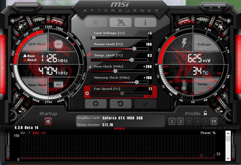This screenshot has height=165, width=241.
Task: Open the Kombustor K button
Action: pyautogui.click(x=96, y=22)
